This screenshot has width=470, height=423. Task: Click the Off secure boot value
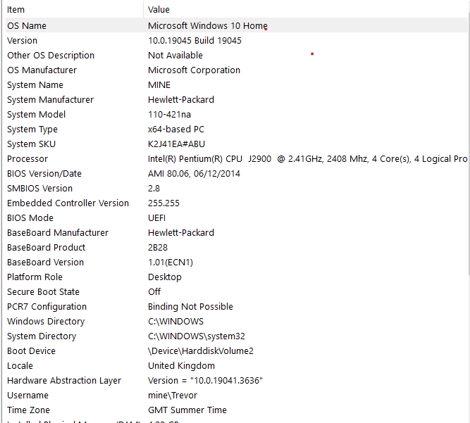coord(154,291)
